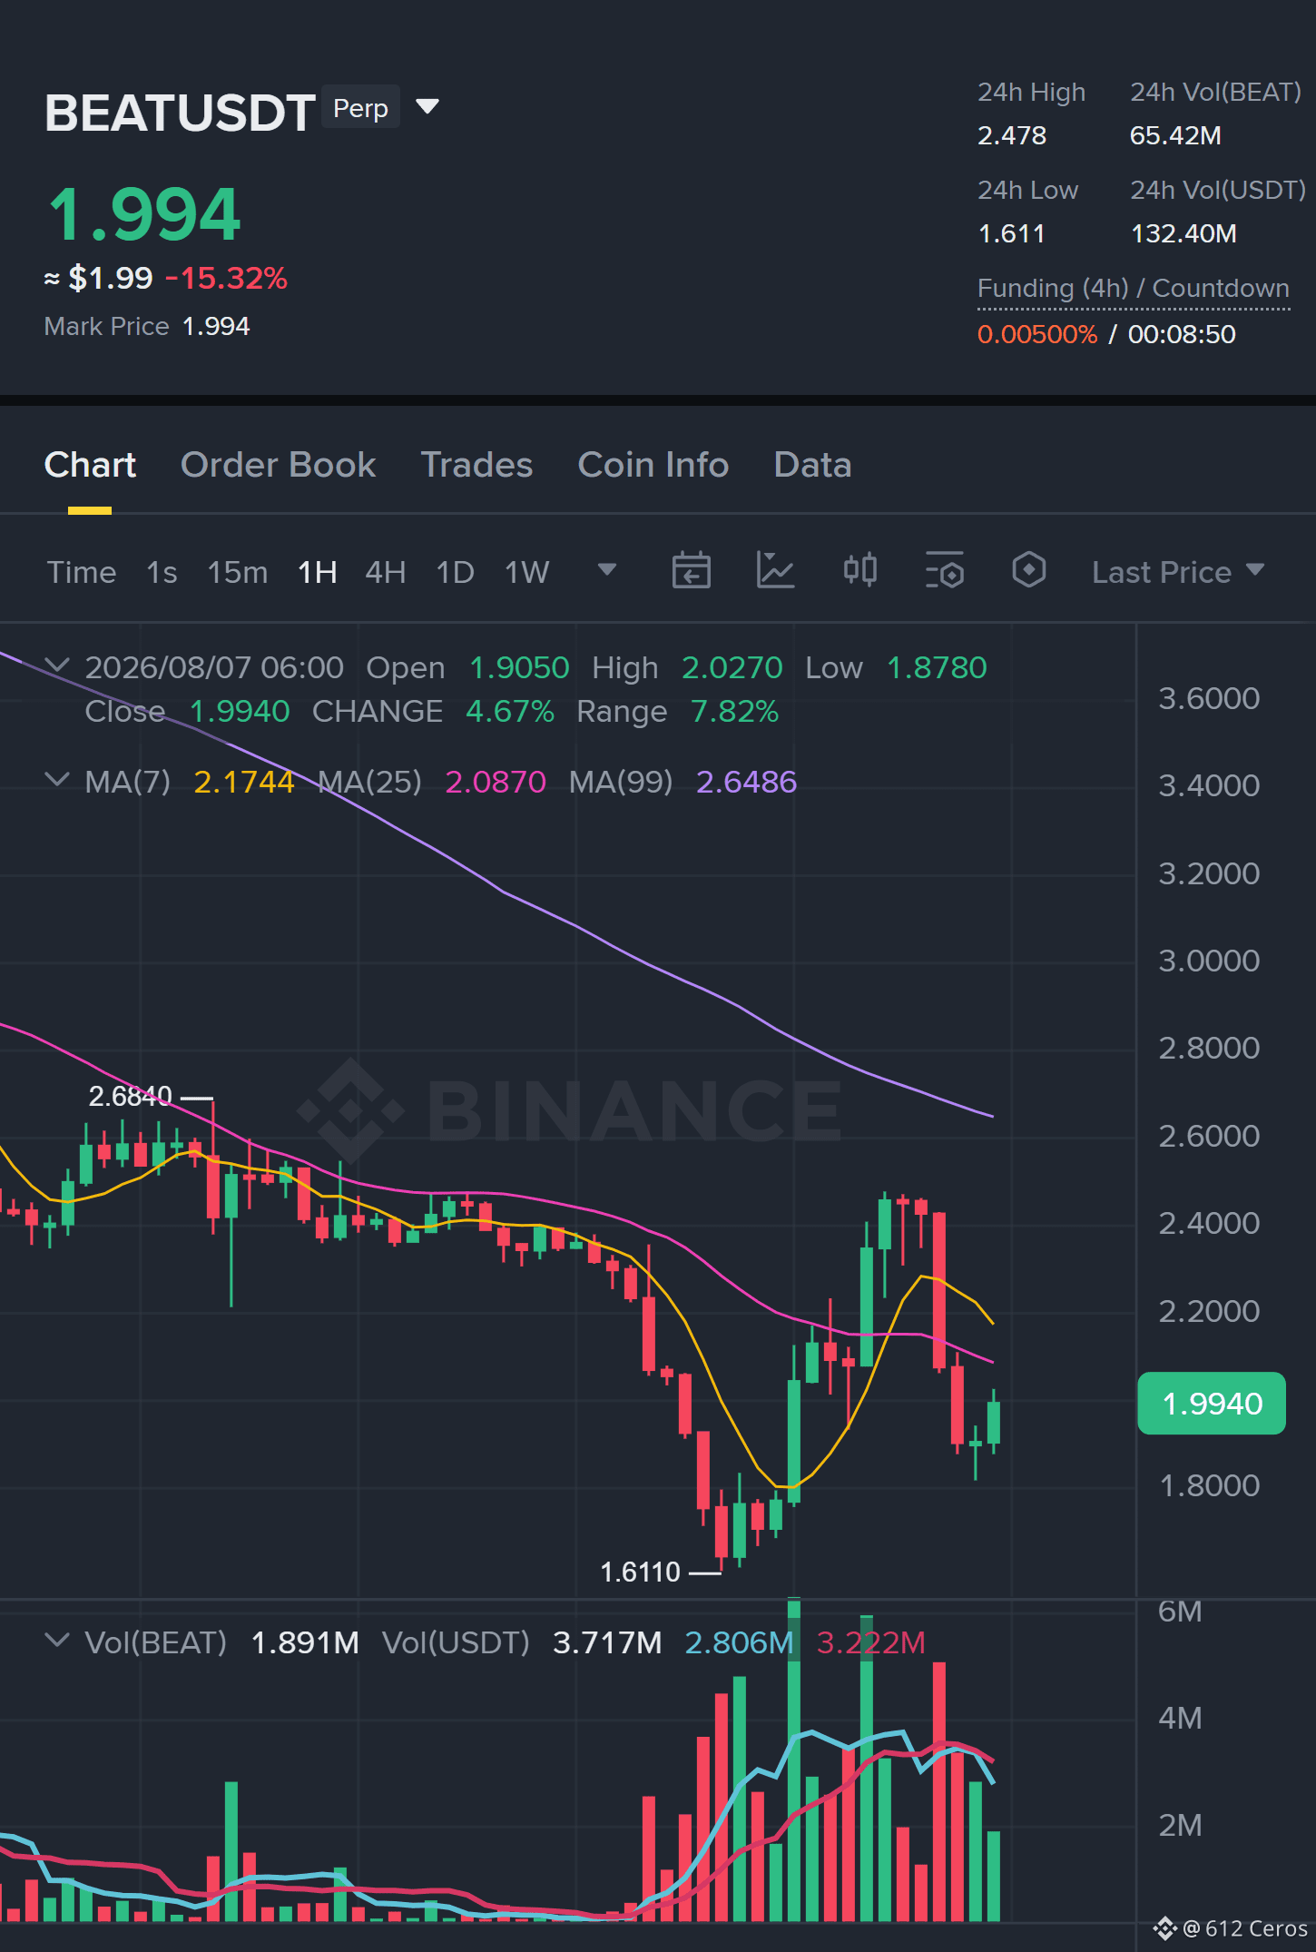The image size is (1316, 1952).
Task: Switch to Order Book tab
Action: 278,465
